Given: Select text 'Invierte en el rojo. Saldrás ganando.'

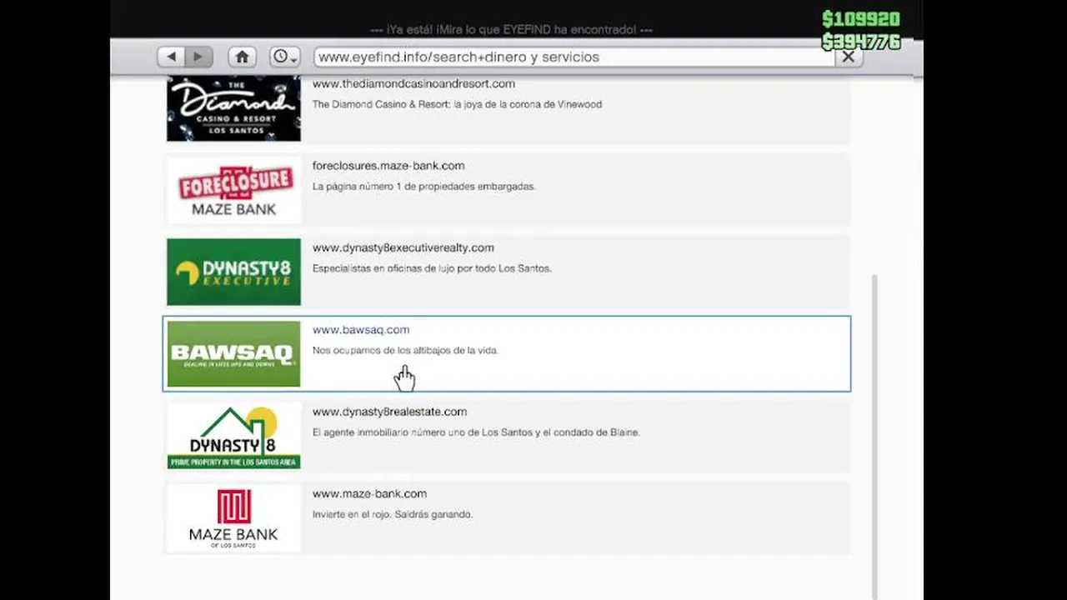Looking at the screenshot, I should tap(393, 514).
